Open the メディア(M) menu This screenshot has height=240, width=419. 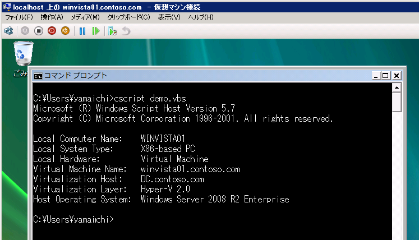point(84,17)
